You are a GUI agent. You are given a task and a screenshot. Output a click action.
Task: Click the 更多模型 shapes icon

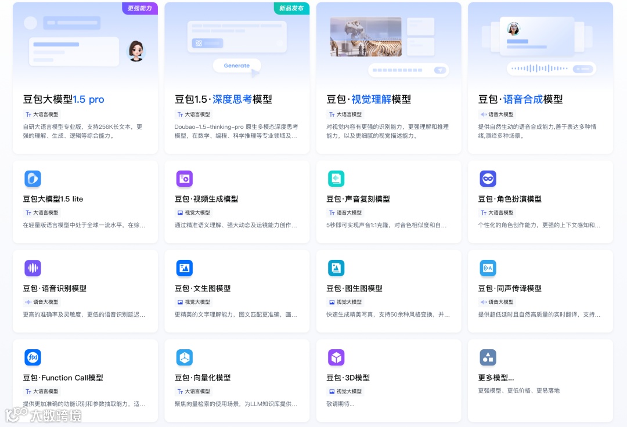pos(488,357)
